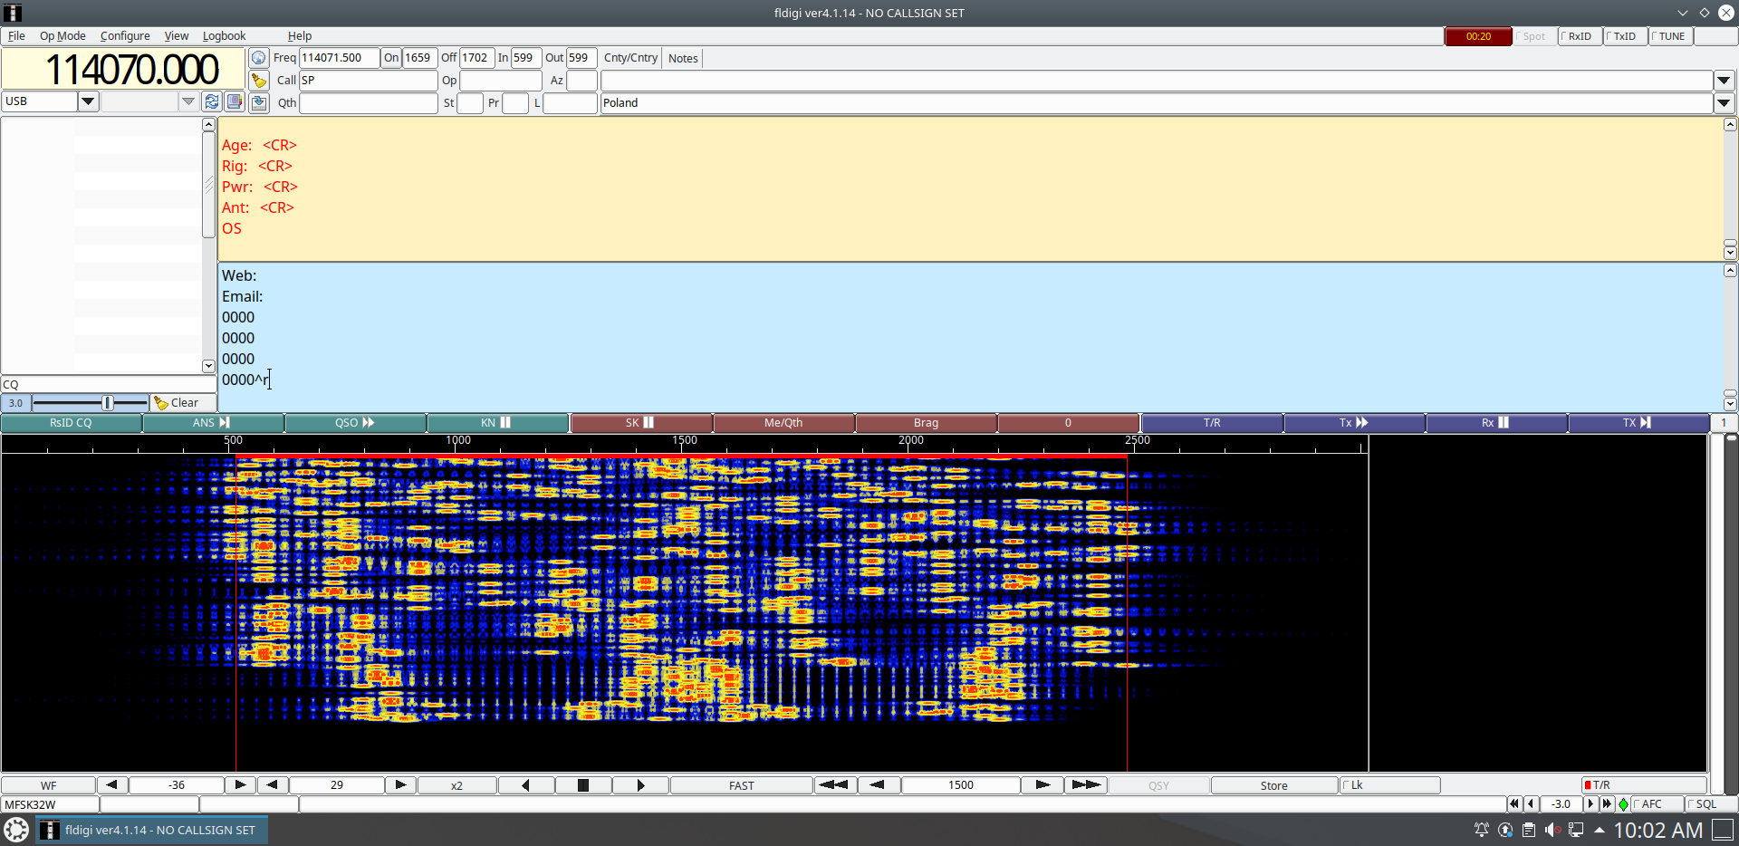Adjust the signal browser squelch slider
The height and width of the screenshot is (846, 1739).
107,403
